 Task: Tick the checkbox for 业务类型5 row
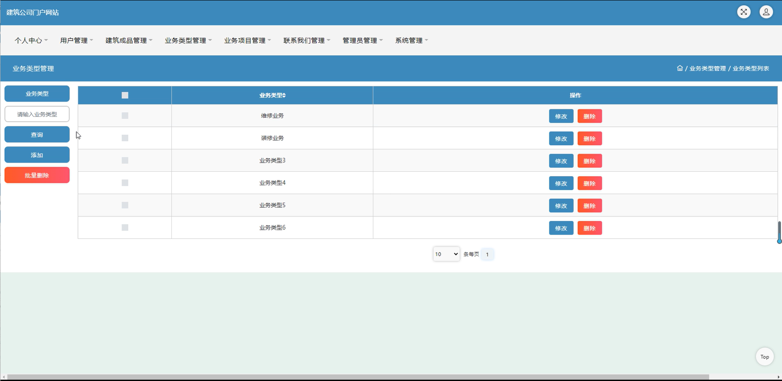(125, 205)
